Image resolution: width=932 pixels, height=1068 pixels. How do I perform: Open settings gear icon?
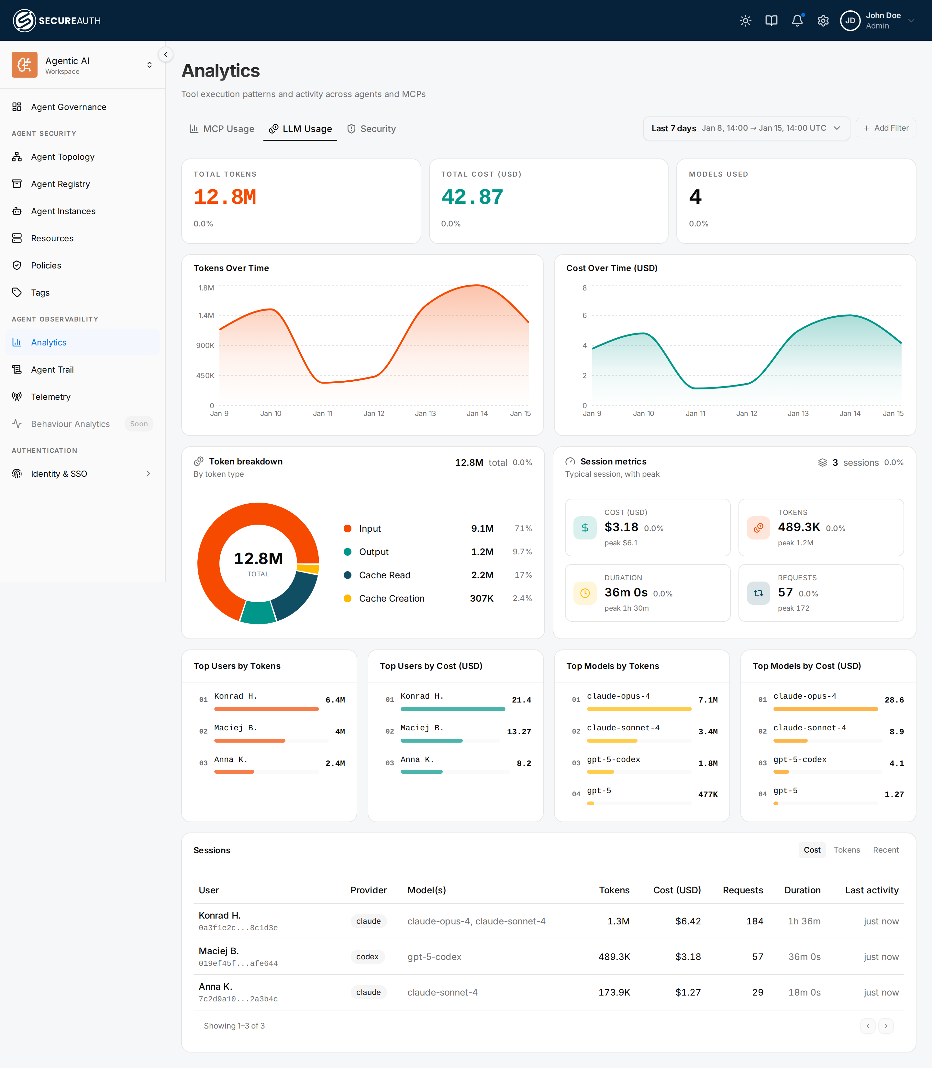tap(823, 21)
